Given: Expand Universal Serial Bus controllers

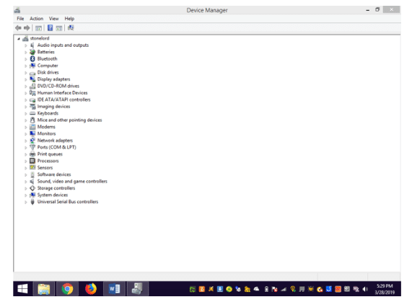Looking at the screenshot, I should 26,202.
